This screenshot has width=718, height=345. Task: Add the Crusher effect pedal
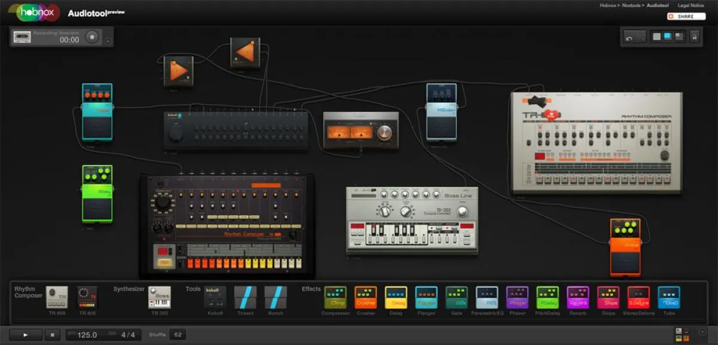click(366, 298)
